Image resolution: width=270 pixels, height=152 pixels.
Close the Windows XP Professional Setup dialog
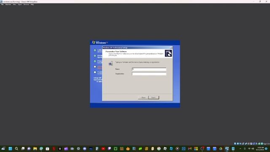click(171, 48)
